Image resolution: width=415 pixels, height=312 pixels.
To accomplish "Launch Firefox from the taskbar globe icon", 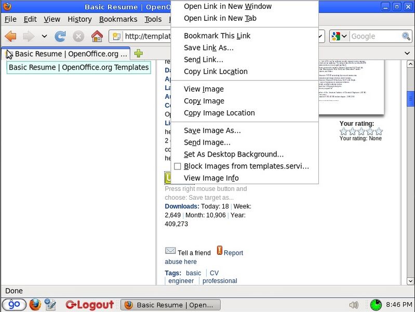I will click(35, 305).
